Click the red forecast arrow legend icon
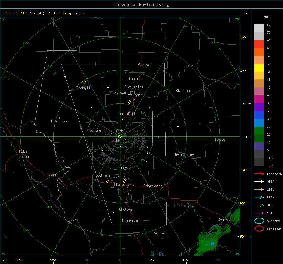Image resolution: width=283 pixels, height=264 pixels. [x=259, y=174]
